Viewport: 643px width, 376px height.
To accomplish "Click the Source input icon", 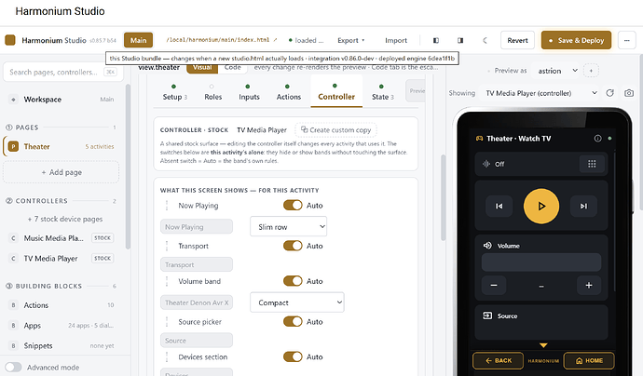I will tap(487, 316).
